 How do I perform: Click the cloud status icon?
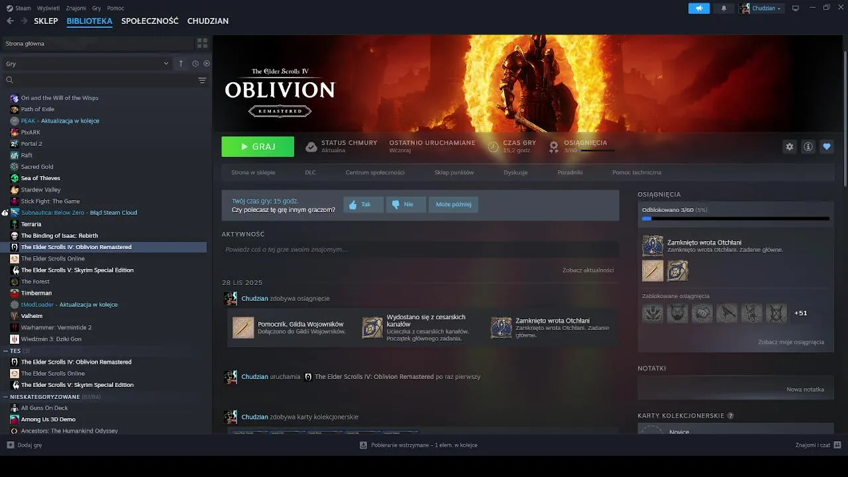pos(311,147)
